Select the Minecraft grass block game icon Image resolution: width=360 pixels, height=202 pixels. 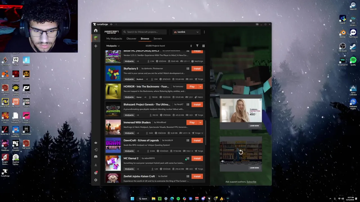[96, 38]
